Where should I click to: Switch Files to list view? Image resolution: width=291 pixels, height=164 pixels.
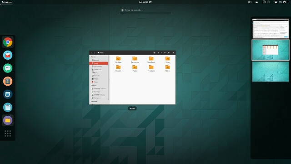pyautogui.click(x=158, y=53)
